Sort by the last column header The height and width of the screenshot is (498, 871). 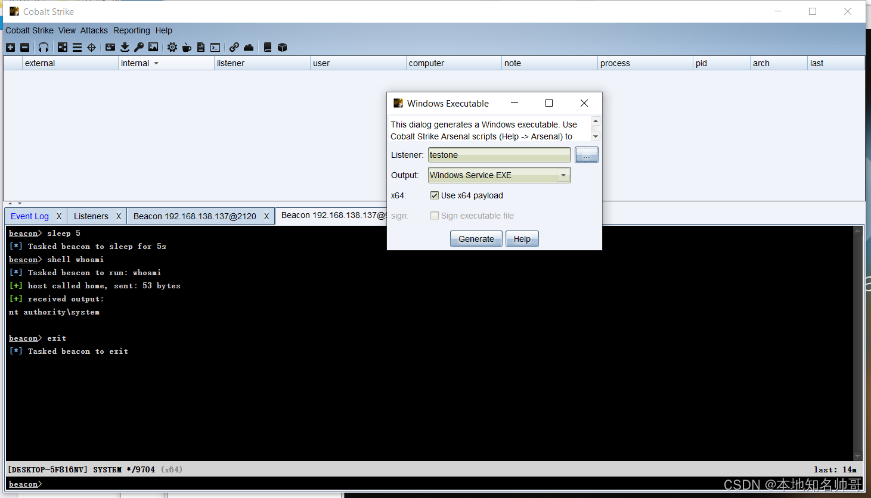[x=836, y=63]
